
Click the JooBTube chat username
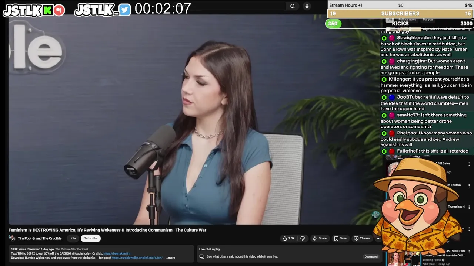pos(409,97)
